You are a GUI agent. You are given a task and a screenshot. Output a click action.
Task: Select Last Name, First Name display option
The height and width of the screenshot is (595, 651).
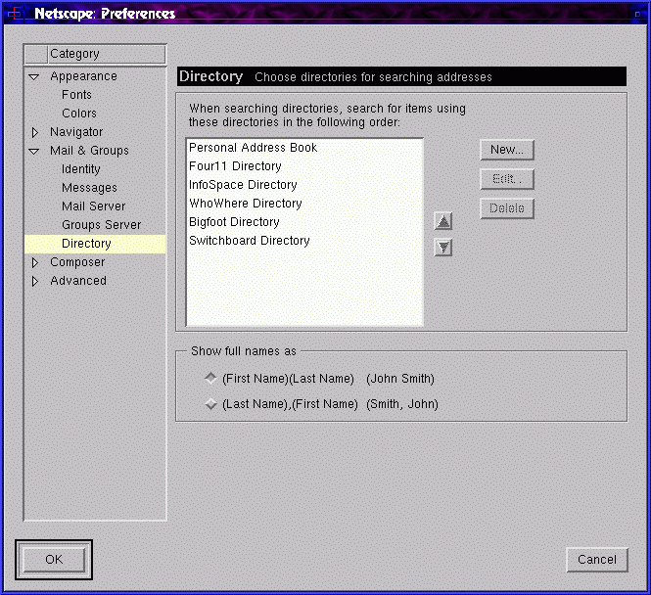pos(210,404)
